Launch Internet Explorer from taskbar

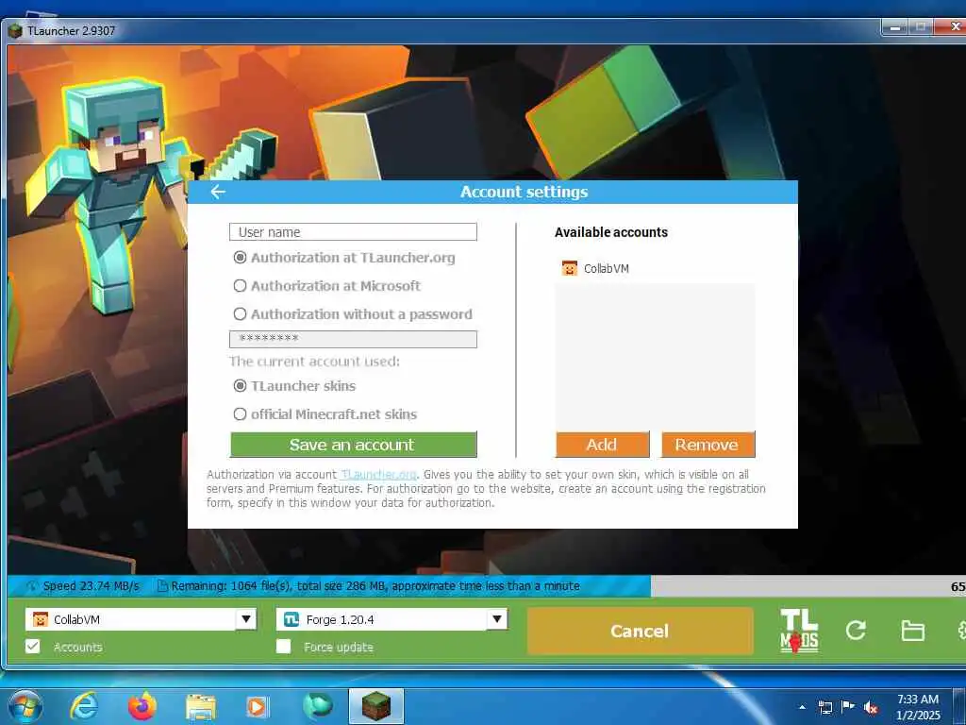[x=84, y=706]
